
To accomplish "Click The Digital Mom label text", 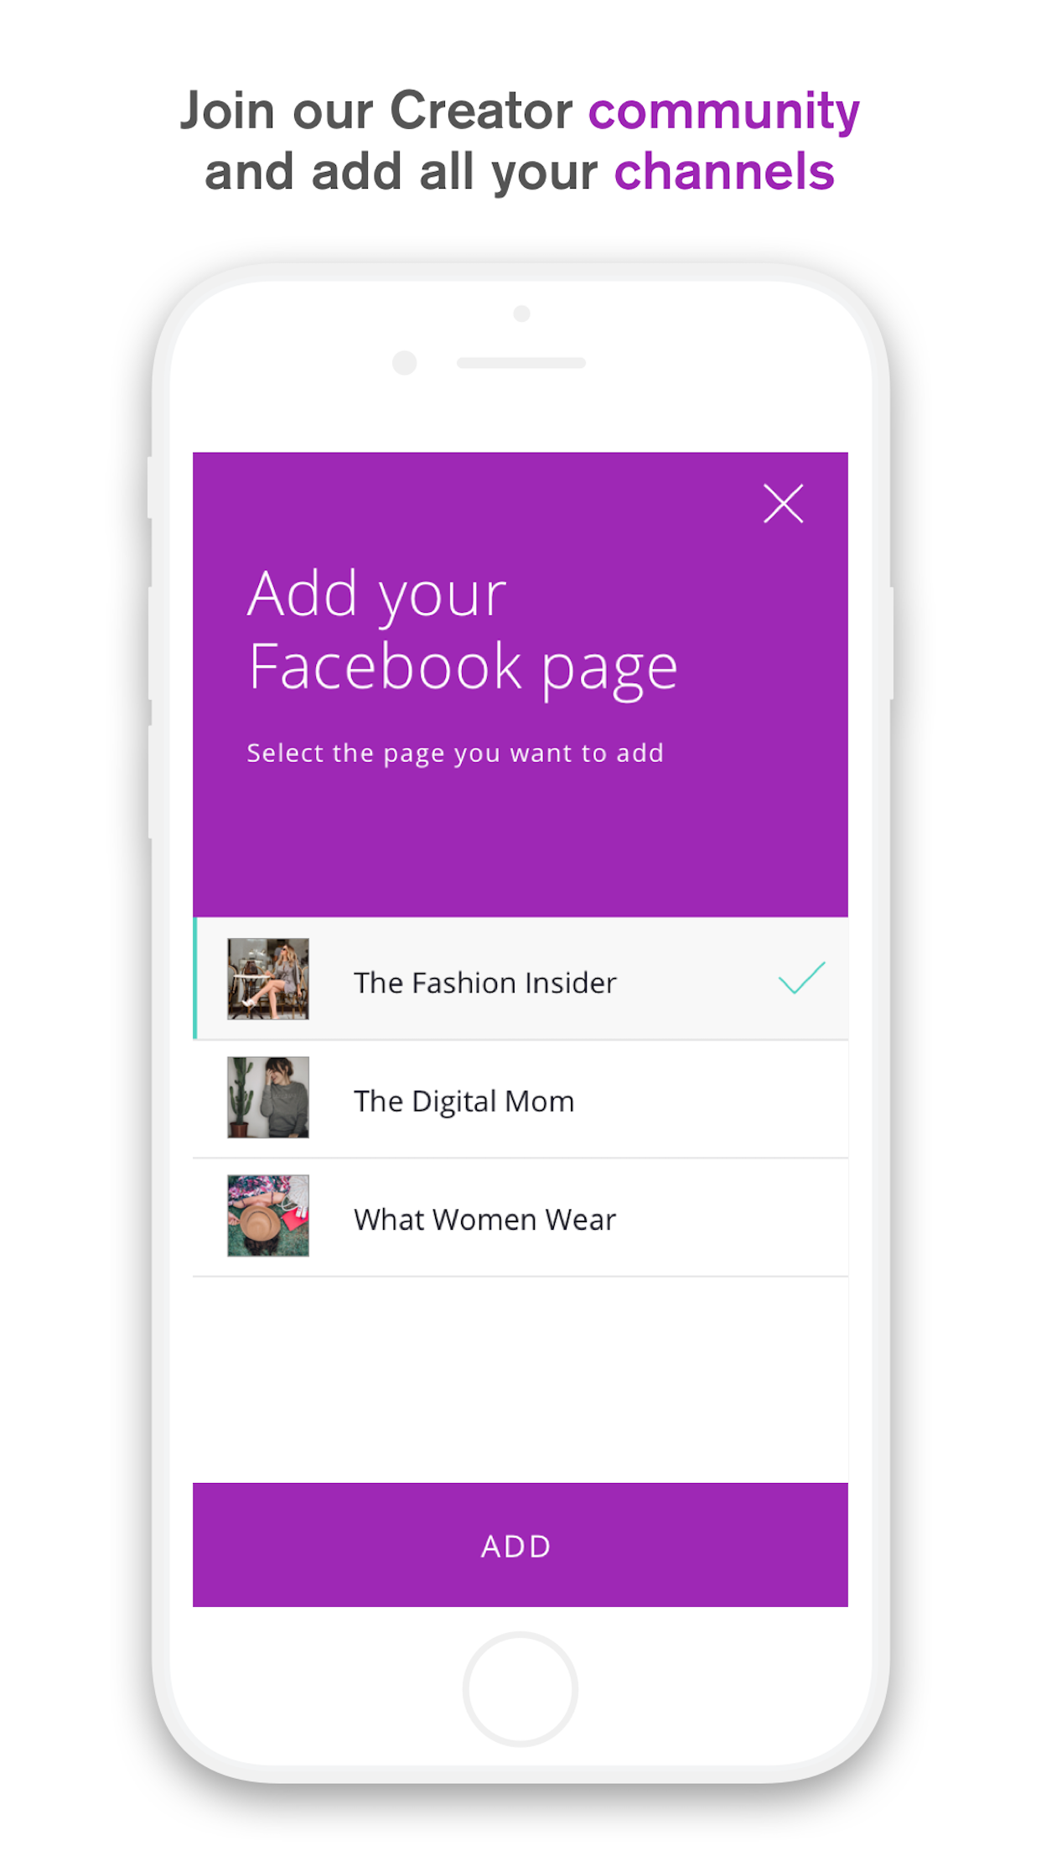I will pyautogui.click(x=464, y=1102).
